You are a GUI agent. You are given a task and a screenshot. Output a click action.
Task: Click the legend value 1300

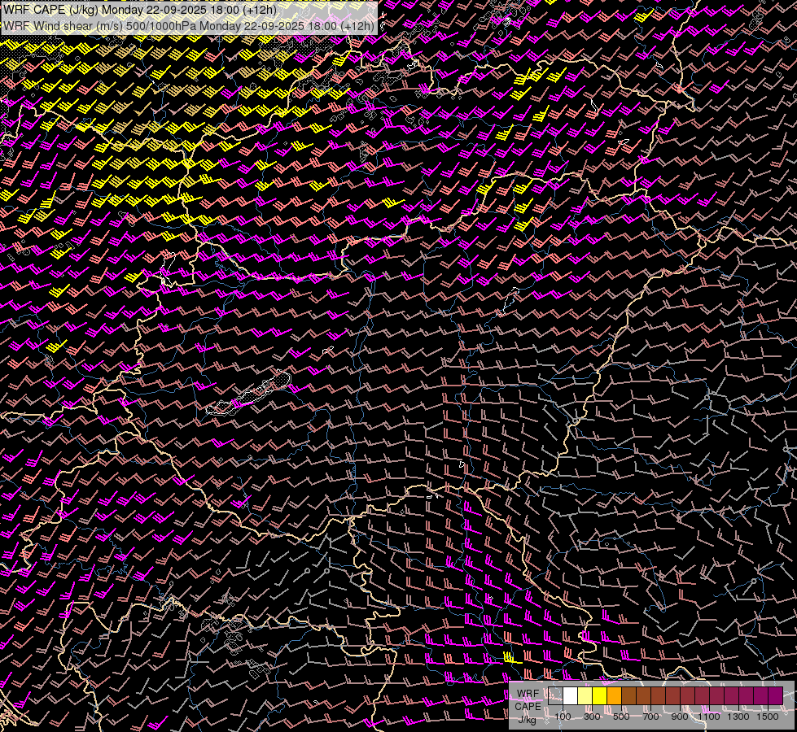tap(738, 717)
